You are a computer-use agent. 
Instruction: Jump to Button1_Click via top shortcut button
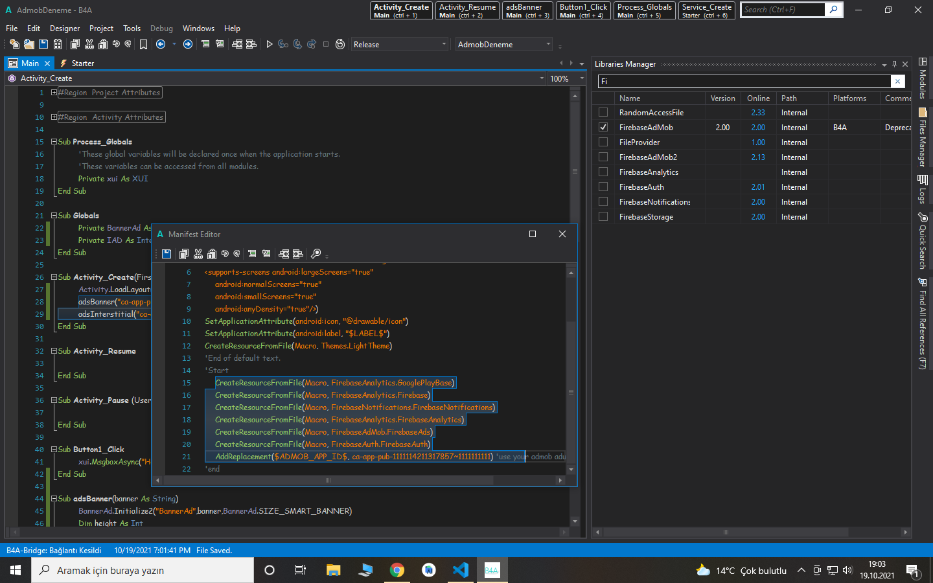click(x=583, y=10)
